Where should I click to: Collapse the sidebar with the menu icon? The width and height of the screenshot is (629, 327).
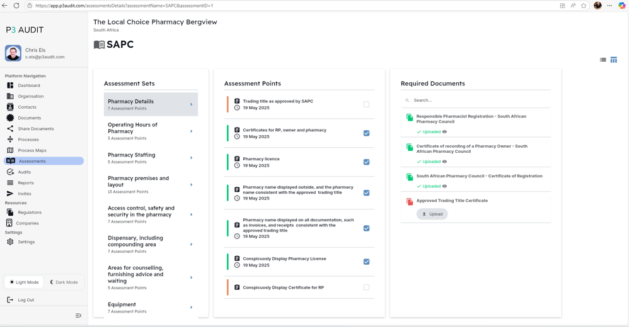coord(78,316)
